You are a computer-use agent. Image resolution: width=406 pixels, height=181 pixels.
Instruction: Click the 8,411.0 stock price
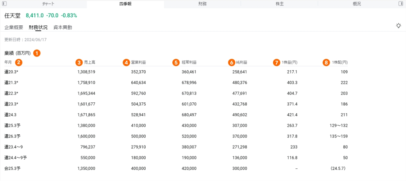[35, 16]
